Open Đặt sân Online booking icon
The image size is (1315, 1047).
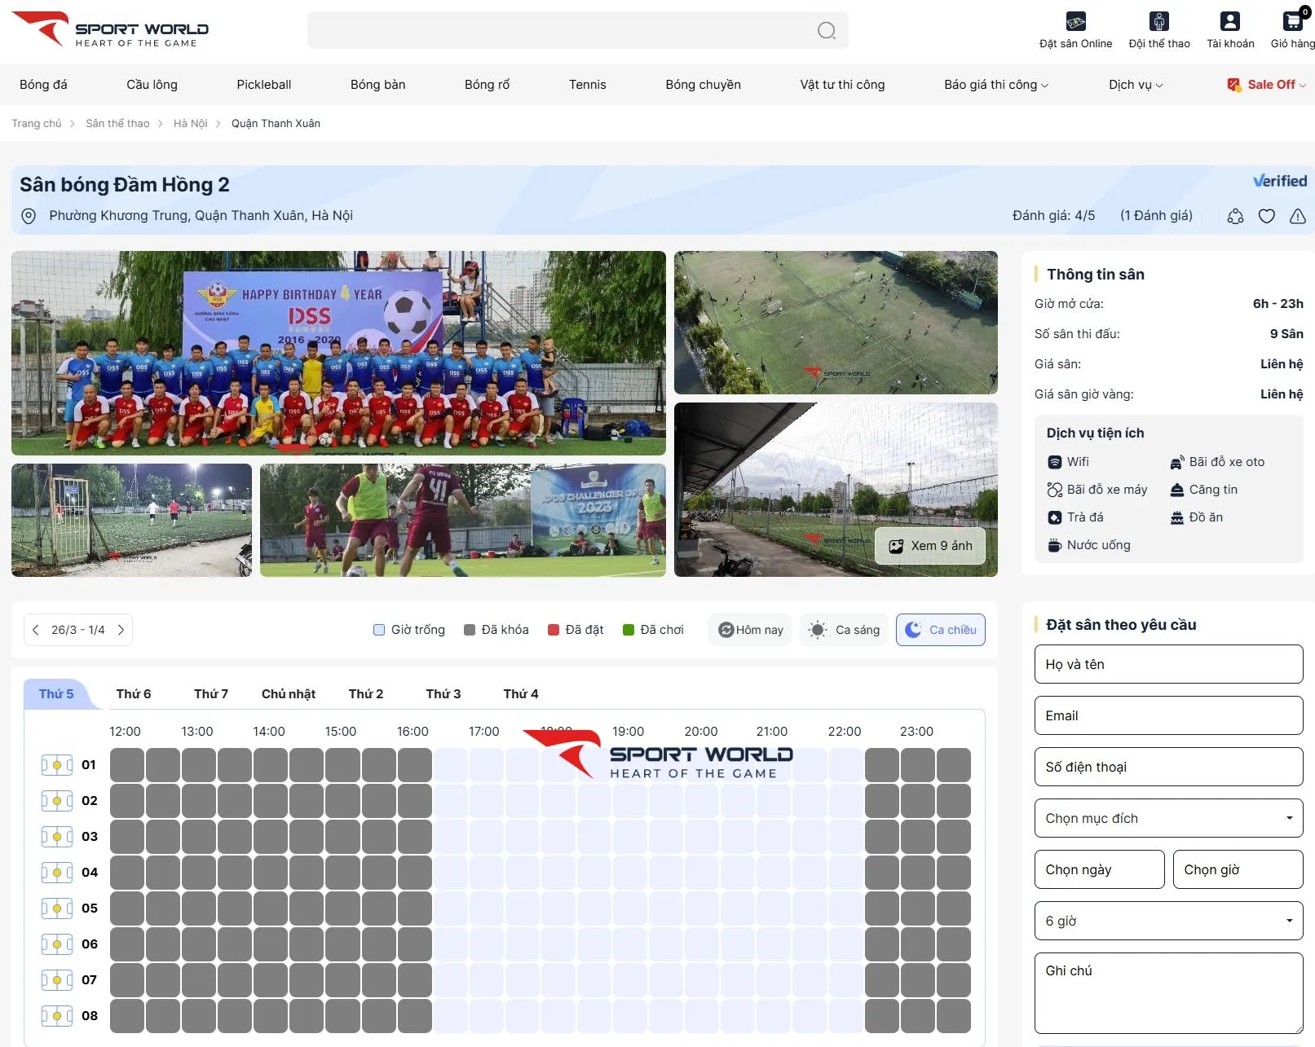[x=1075, y=22]
